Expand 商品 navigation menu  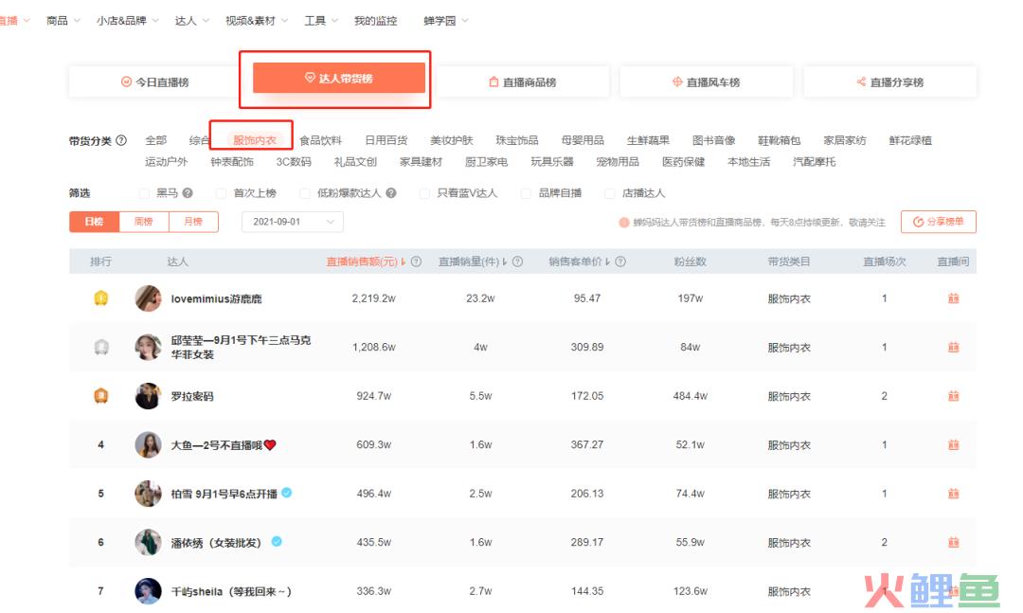pos(63,21)
